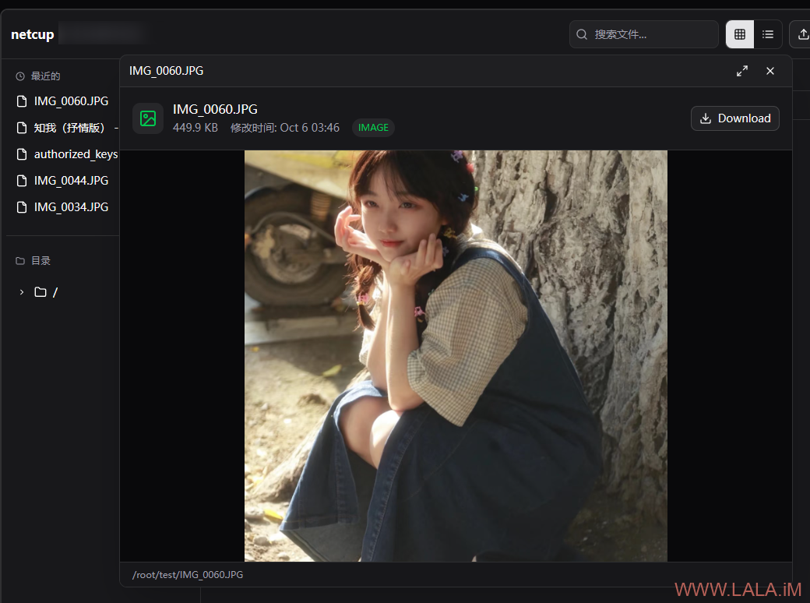Select authorized_keys in recent files
Screen dimensions: 810x603
click(x=76, y=154)
